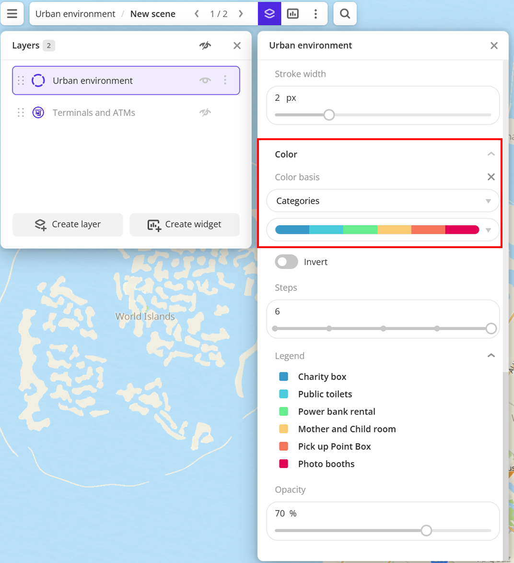The height and width of the screenshot is (563, 514).
Task: Click the Urban environment breadcrumb
Action: tap(75, 14)
